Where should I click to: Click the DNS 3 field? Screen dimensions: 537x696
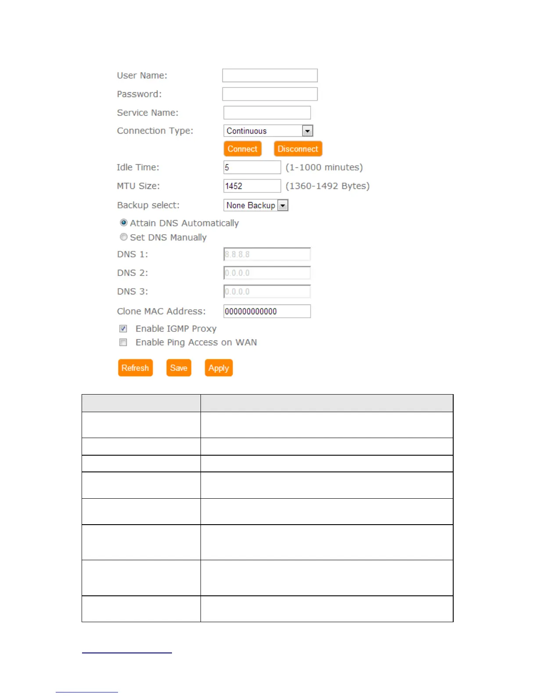(267, 291)
